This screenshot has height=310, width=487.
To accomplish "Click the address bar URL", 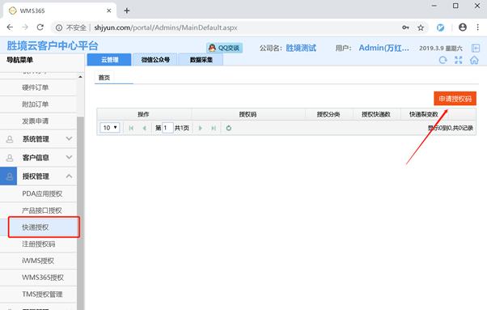I will [x=166, y=28].
